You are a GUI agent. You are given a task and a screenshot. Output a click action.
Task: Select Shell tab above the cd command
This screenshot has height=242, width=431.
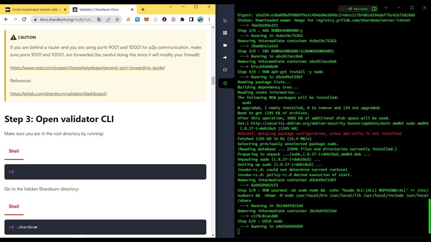(x=14, y=151)
